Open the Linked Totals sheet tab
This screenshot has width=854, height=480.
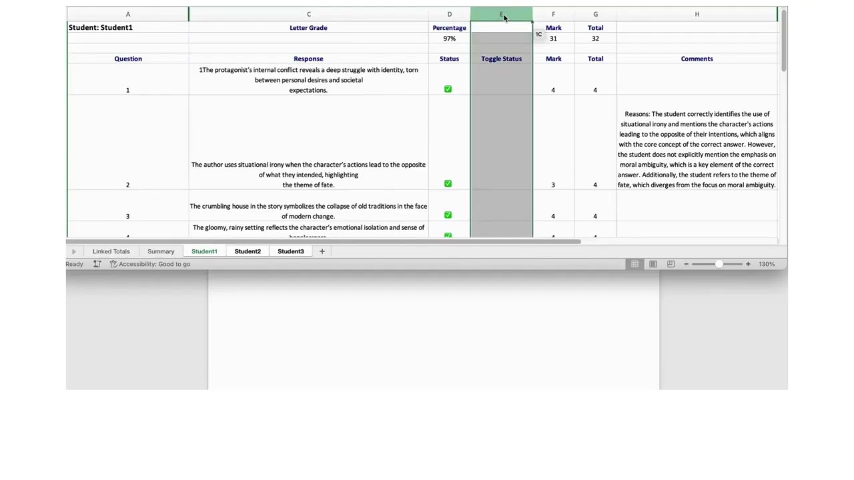[111, 251]
